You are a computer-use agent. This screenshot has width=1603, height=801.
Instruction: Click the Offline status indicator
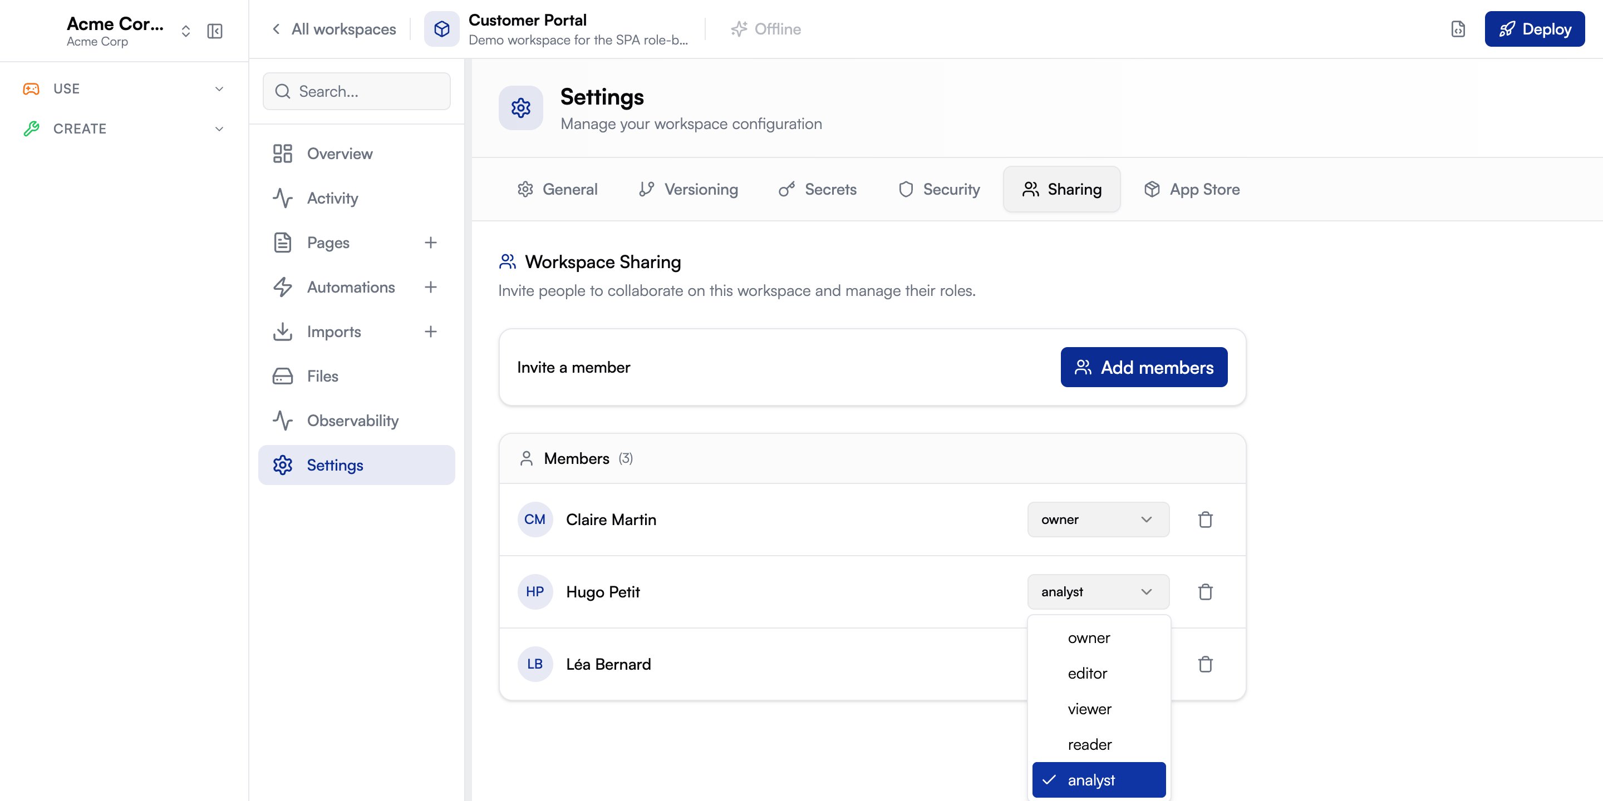pos(766,29)
